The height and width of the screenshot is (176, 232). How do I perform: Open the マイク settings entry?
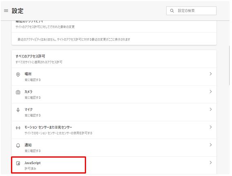click(x=114, y=112)
